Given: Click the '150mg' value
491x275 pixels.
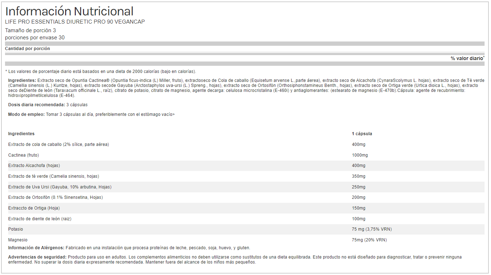Looking at the screenshot, I should pyautogui.click(x=359, y=208).
